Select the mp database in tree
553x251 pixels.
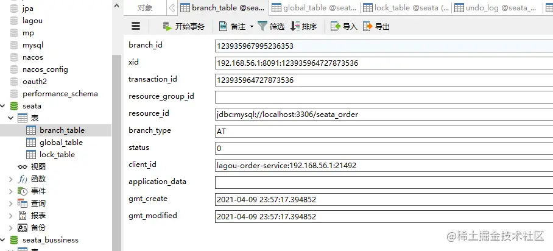(28, 33)
